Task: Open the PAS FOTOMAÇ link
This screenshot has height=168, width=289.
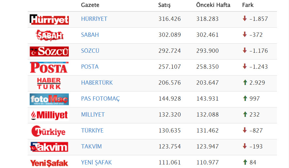Action: [100, 99]
